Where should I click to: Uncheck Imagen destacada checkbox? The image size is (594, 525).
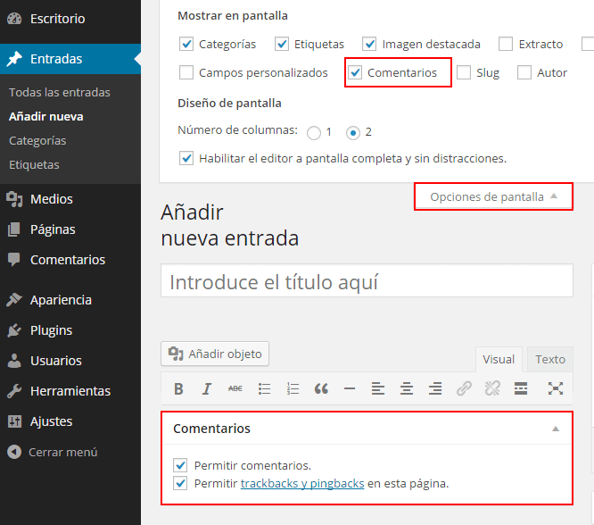[x=369, y=44]
